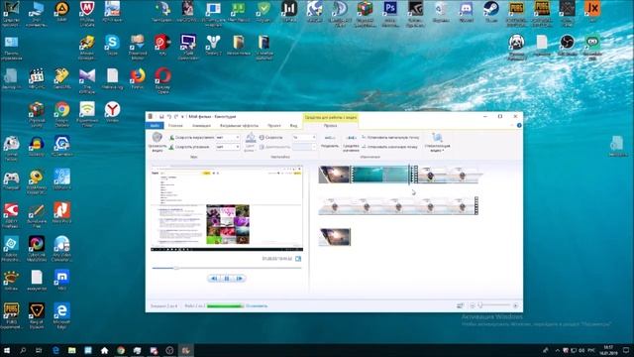Image resolution: width=634 pixels, height=357 pixels.
Task: Select the teal underwater clip
Action: point(380,175)
